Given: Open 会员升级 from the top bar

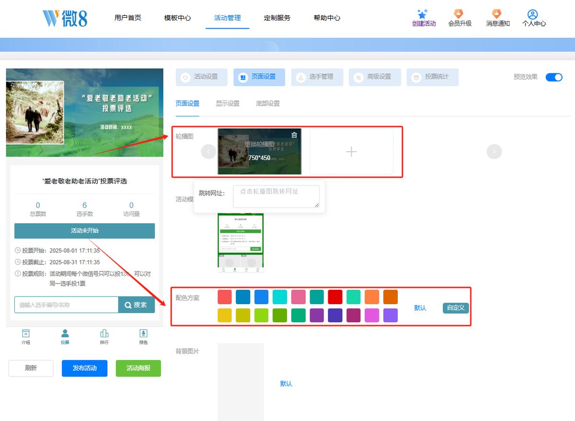Looking at the screenshot, I should coord(460,18).
